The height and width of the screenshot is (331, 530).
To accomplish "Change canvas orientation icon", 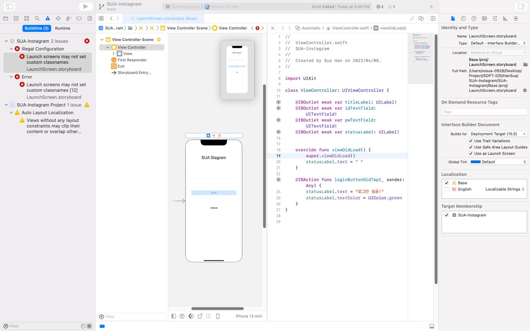I will [200, 316].
